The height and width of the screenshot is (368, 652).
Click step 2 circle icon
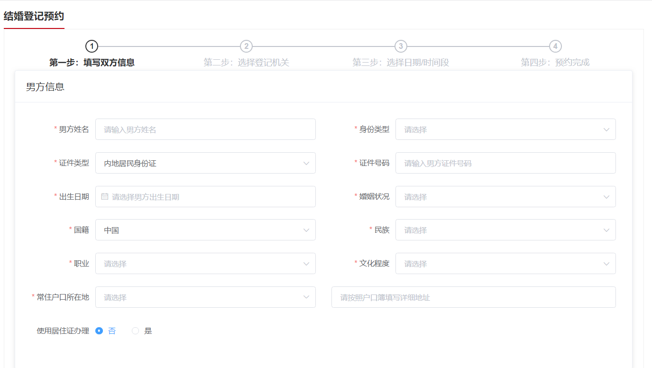coord(246,46)
